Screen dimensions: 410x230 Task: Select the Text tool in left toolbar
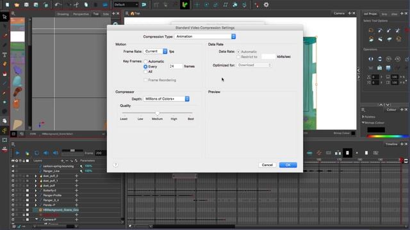(4, 55)
